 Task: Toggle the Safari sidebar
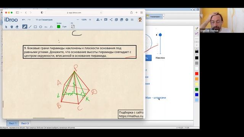click(18, 13)
